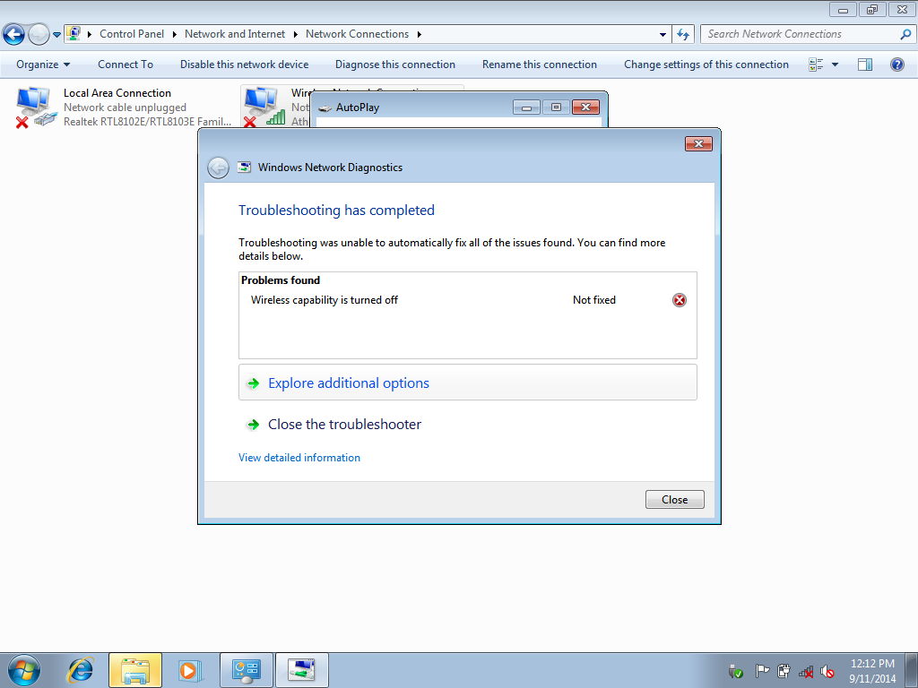Image resolution: width=918 pixels, height=688 pixels.
Task: Open the Organize menu
Action: 43,64
